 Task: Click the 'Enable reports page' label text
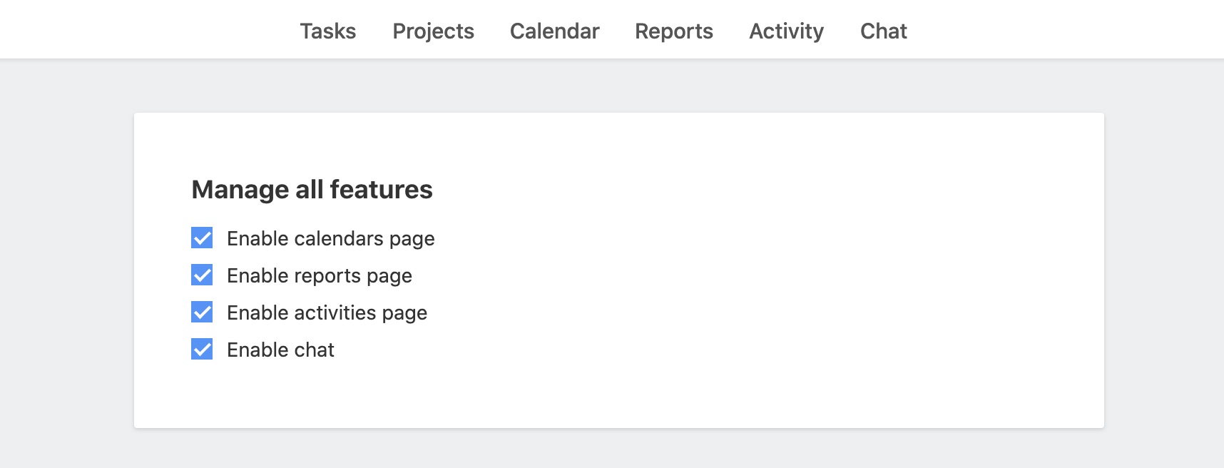pyautogui.click(x=319, y=276)
